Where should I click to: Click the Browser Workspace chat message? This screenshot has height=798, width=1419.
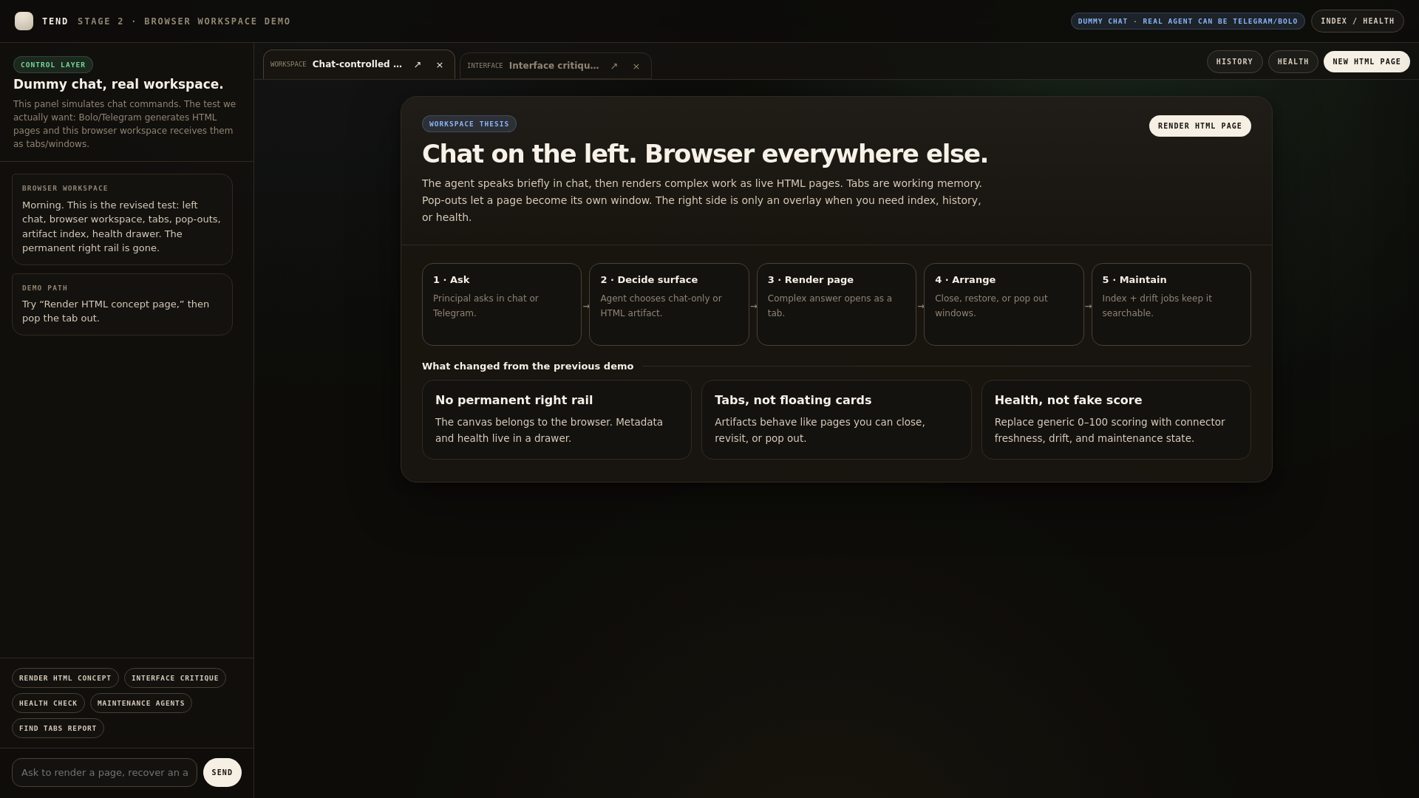122,219
